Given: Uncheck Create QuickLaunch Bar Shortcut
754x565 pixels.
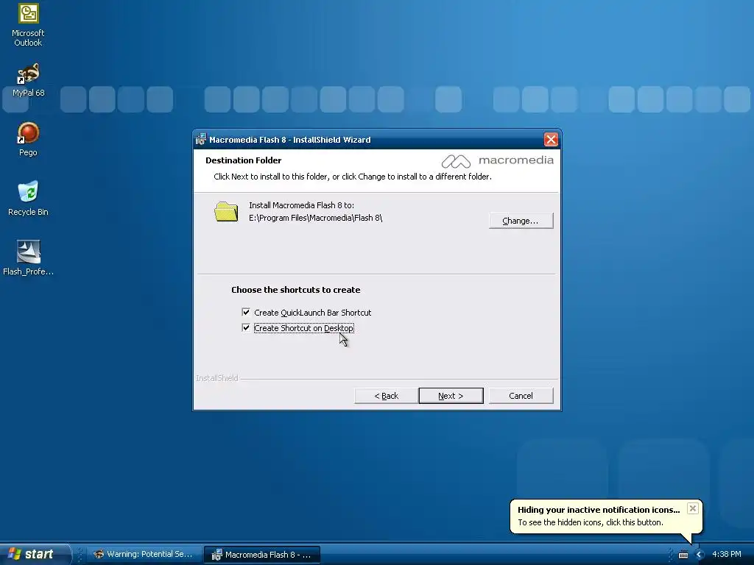Looking at the screenshot, I should [246, 312].
